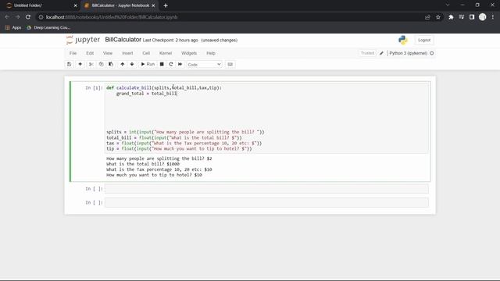
Task: Share this page icon
Action: pyautogui.click(x=427, y=17)
